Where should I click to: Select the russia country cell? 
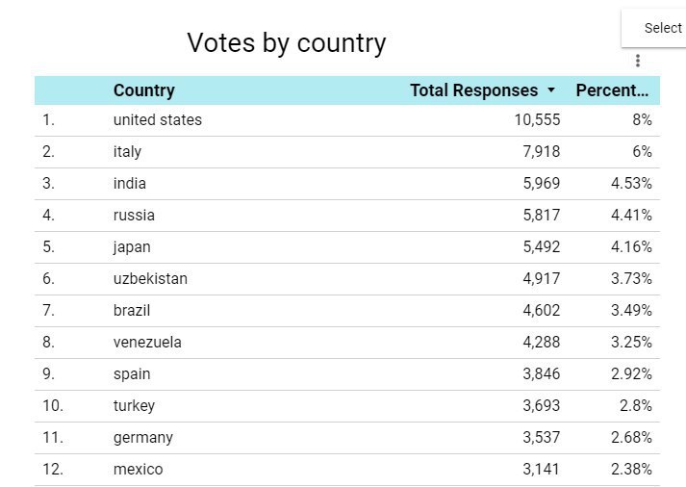(134, 216)
